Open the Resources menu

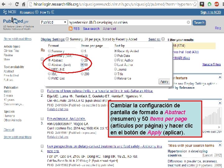coord(29,12)
